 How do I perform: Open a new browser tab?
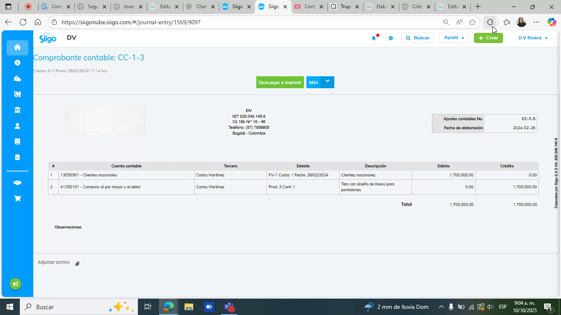tap(478, 7)
